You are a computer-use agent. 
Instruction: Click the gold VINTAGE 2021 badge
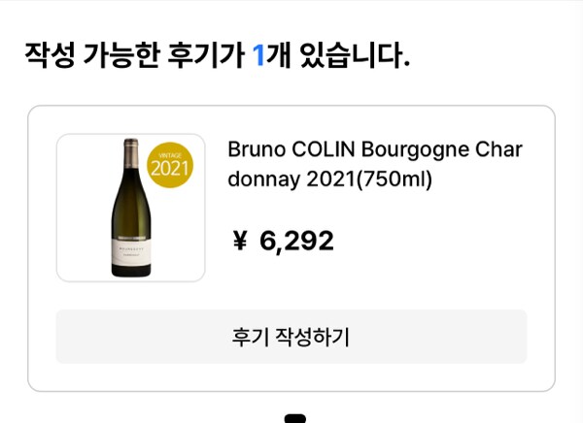coord(170,165)
